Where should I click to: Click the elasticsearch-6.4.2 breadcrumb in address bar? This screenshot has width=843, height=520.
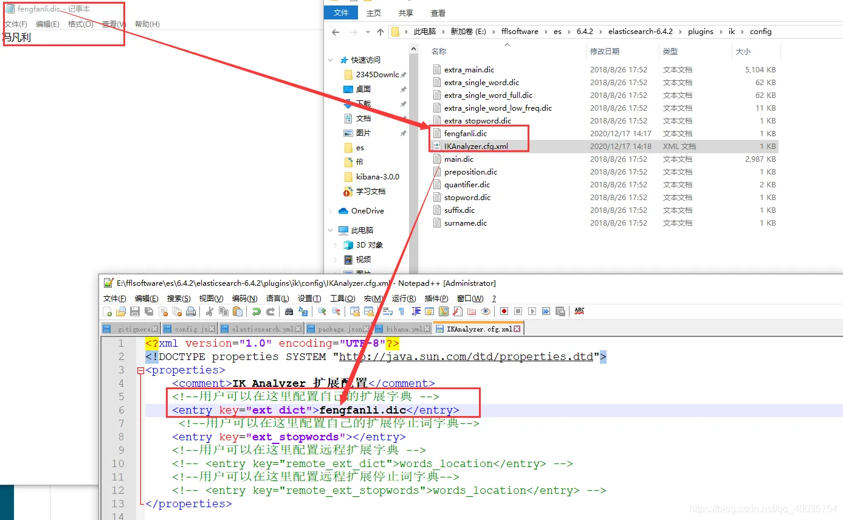(641, 32)
